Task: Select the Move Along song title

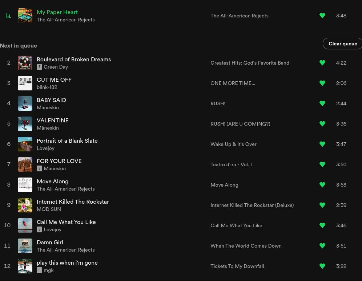Action: [52, 181]
